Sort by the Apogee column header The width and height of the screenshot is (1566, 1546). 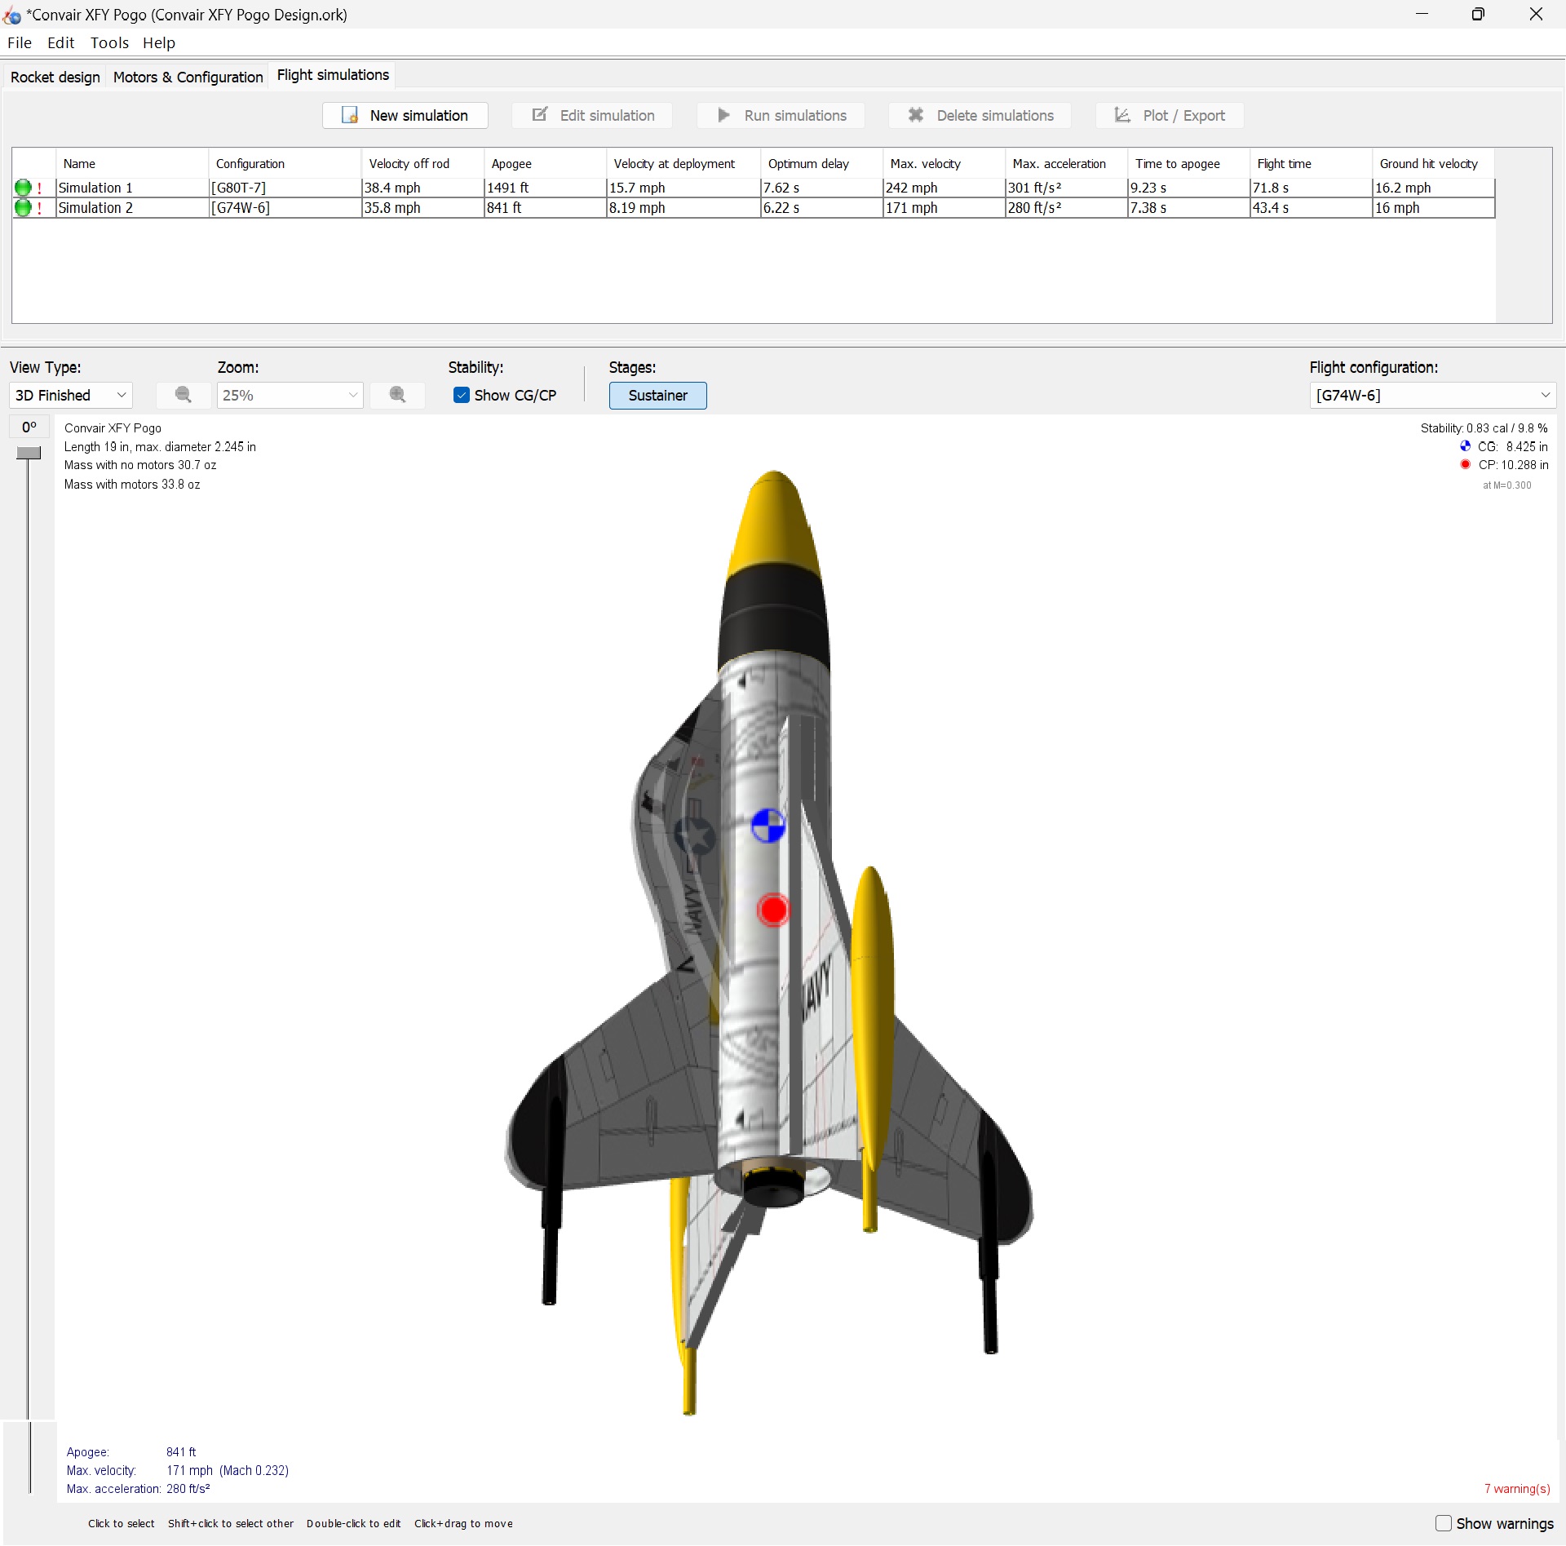[x=545, y=163]
